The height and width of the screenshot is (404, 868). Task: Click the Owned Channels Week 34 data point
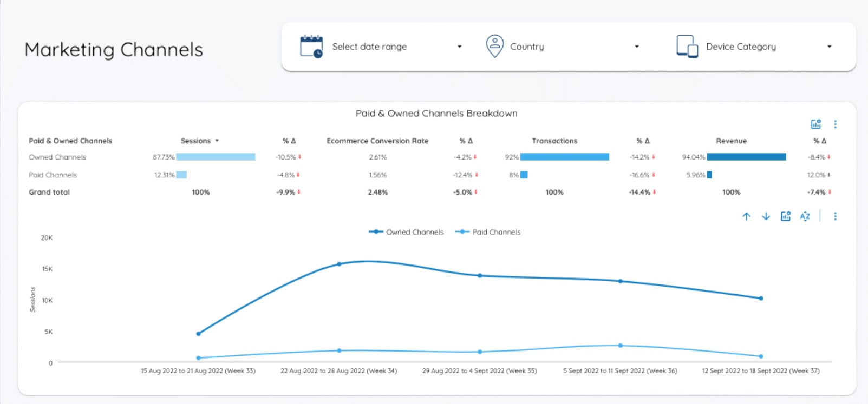pos(339,264)
